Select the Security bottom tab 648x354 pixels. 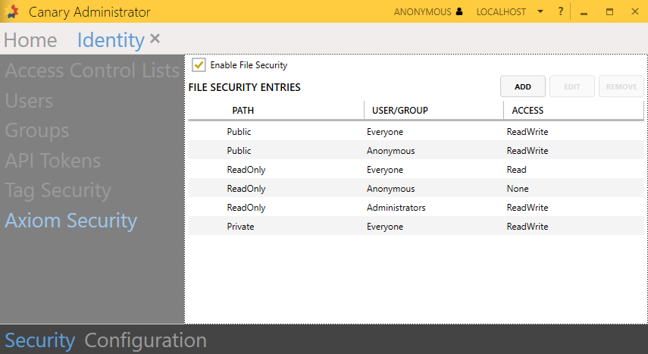(39, 340)
